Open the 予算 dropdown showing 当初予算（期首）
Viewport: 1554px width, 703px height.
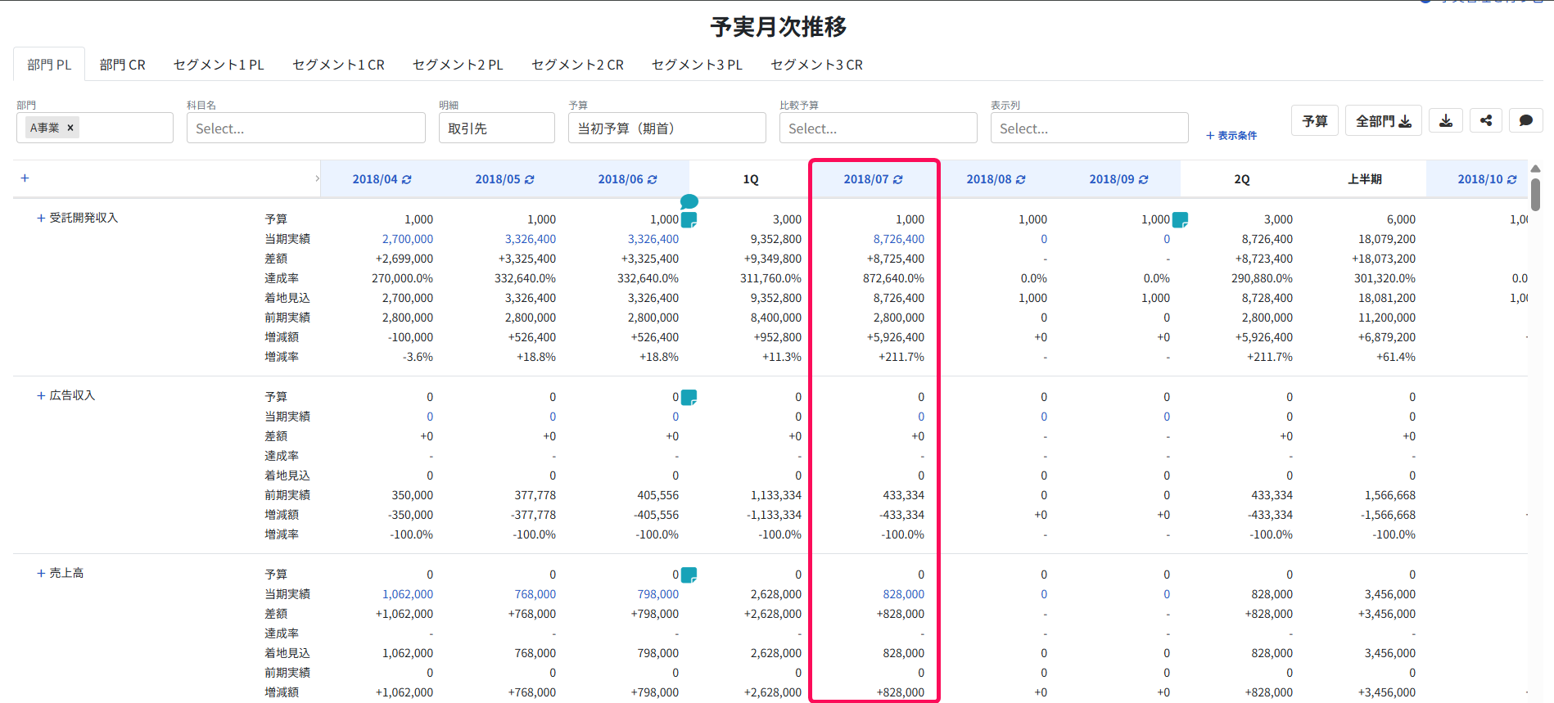667,128
